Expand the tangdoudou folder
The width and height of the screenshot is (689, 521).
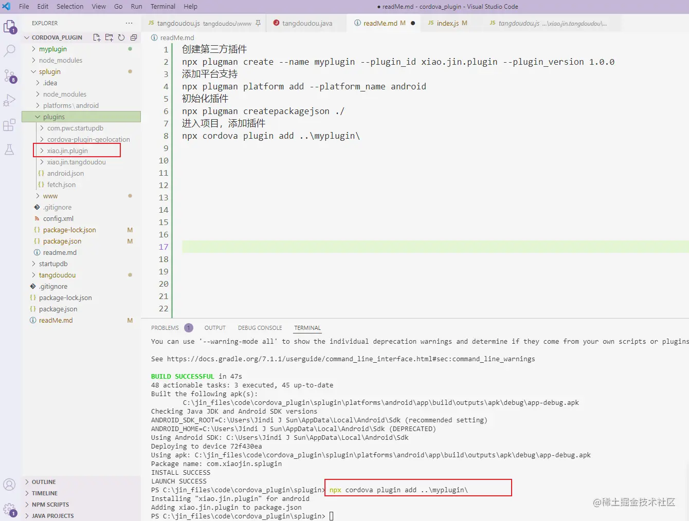[x=81, y=275]
